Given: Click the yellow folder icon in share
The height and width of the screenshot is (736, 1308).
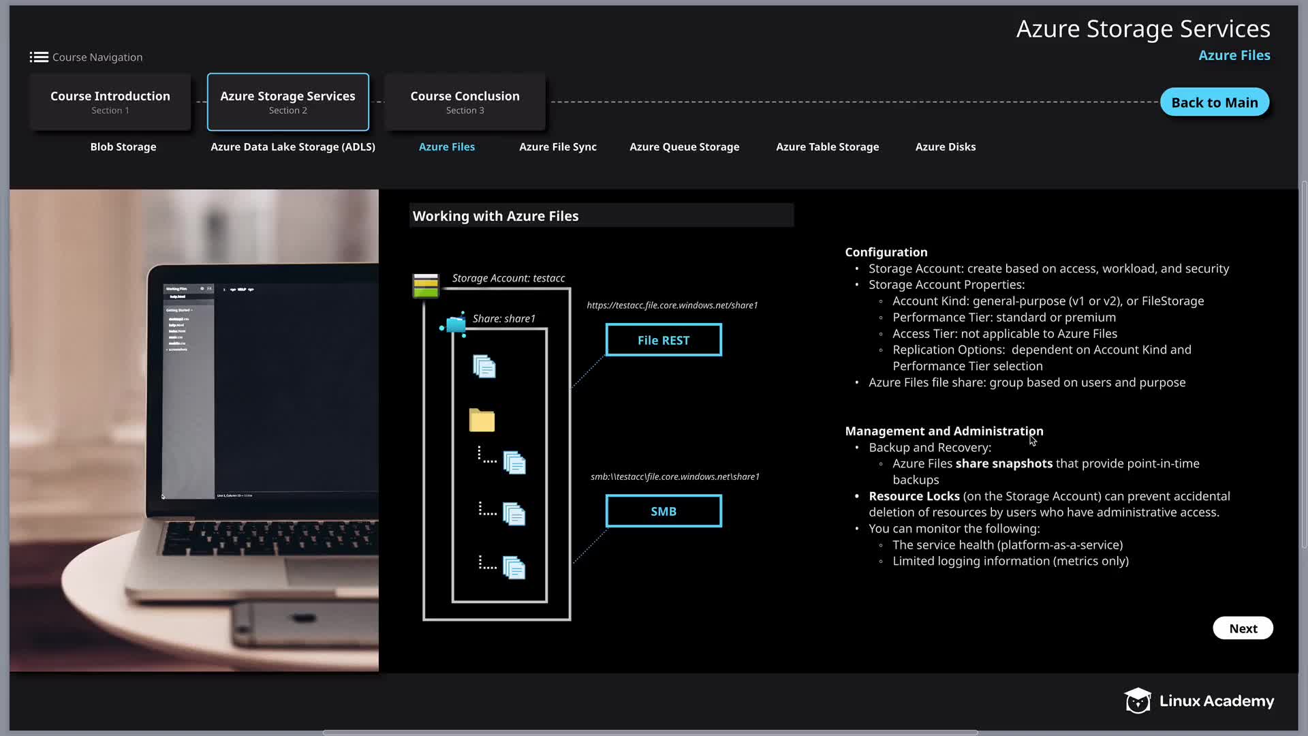Looking at the screenshot, I should click(x=482, y=420).
